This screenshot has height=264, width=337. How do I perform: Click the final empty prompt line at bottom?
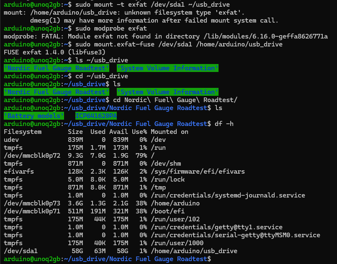[108, 259]
